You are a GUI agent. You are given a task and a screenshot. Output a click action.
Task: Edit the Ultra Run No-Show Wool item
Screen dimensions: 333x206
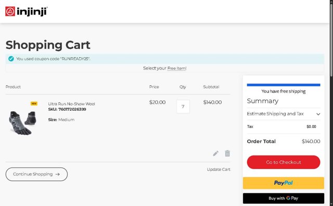pyautogui.click(x=215, y=153)
